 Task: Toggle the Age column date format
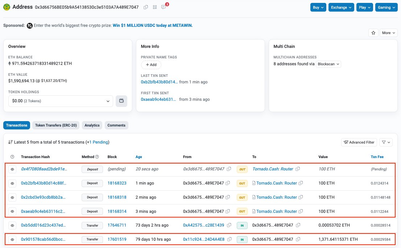tap(139, 157)
